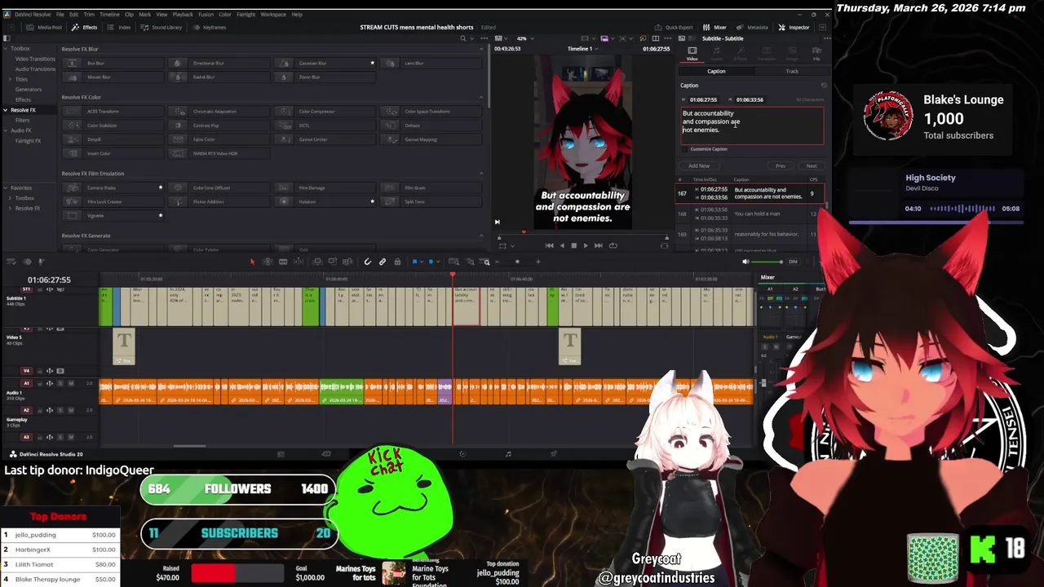Unfavorite Vignette star

[x=161, y=215]
